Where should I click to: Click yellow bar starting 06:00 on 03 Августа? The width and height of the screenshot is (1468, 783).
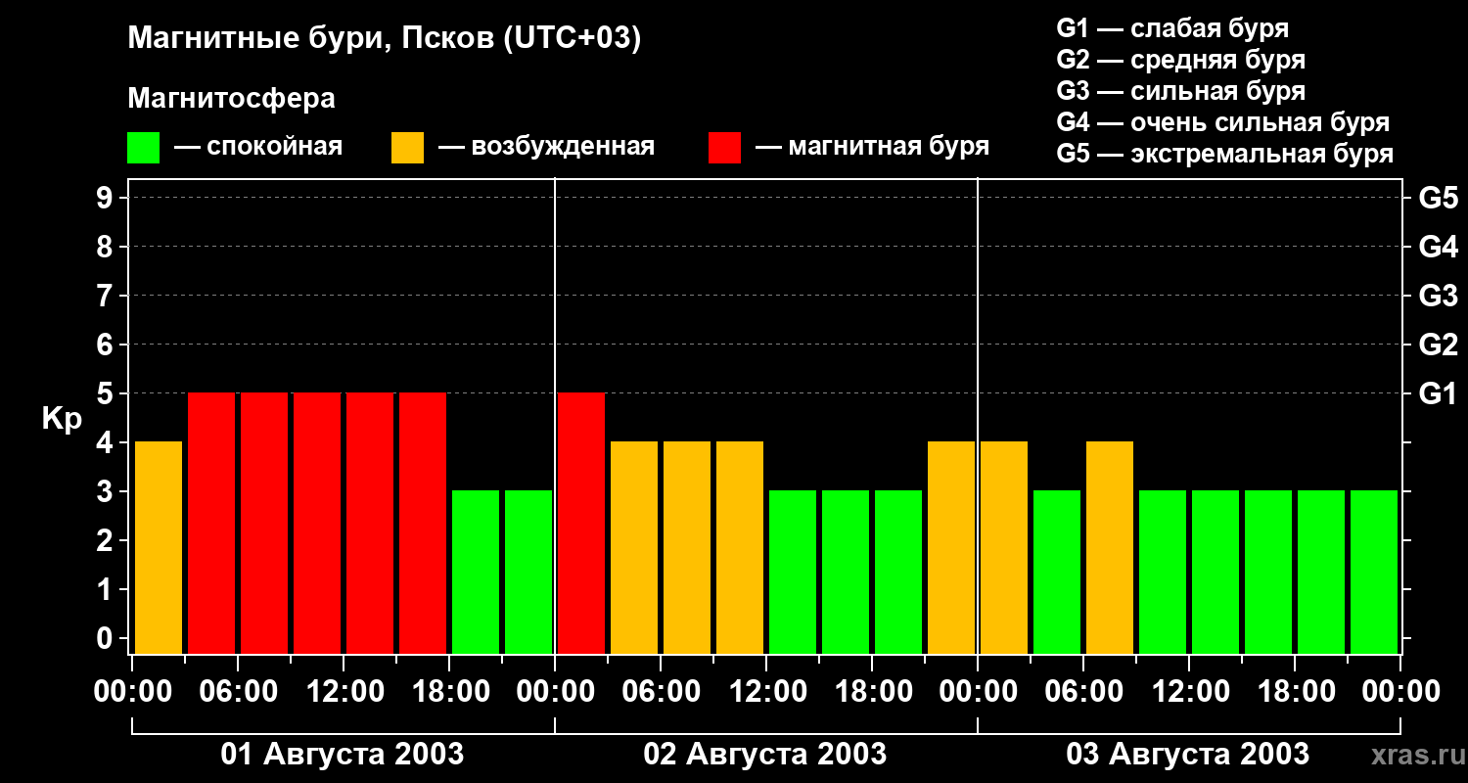(1110, 547)
